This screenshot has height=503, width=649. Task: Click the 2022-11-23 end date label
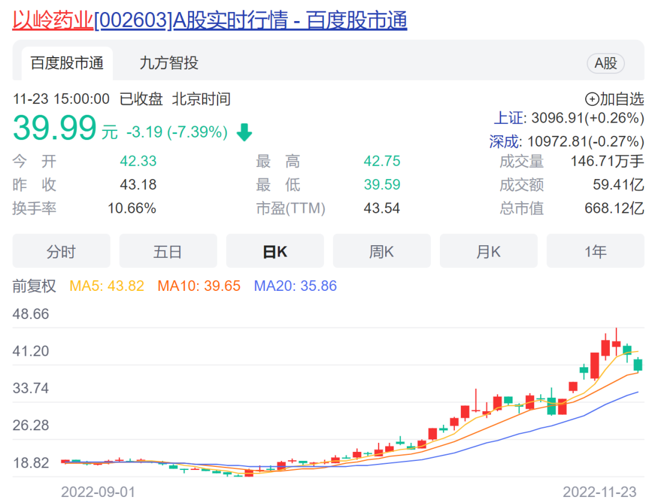tap(600, 492)
